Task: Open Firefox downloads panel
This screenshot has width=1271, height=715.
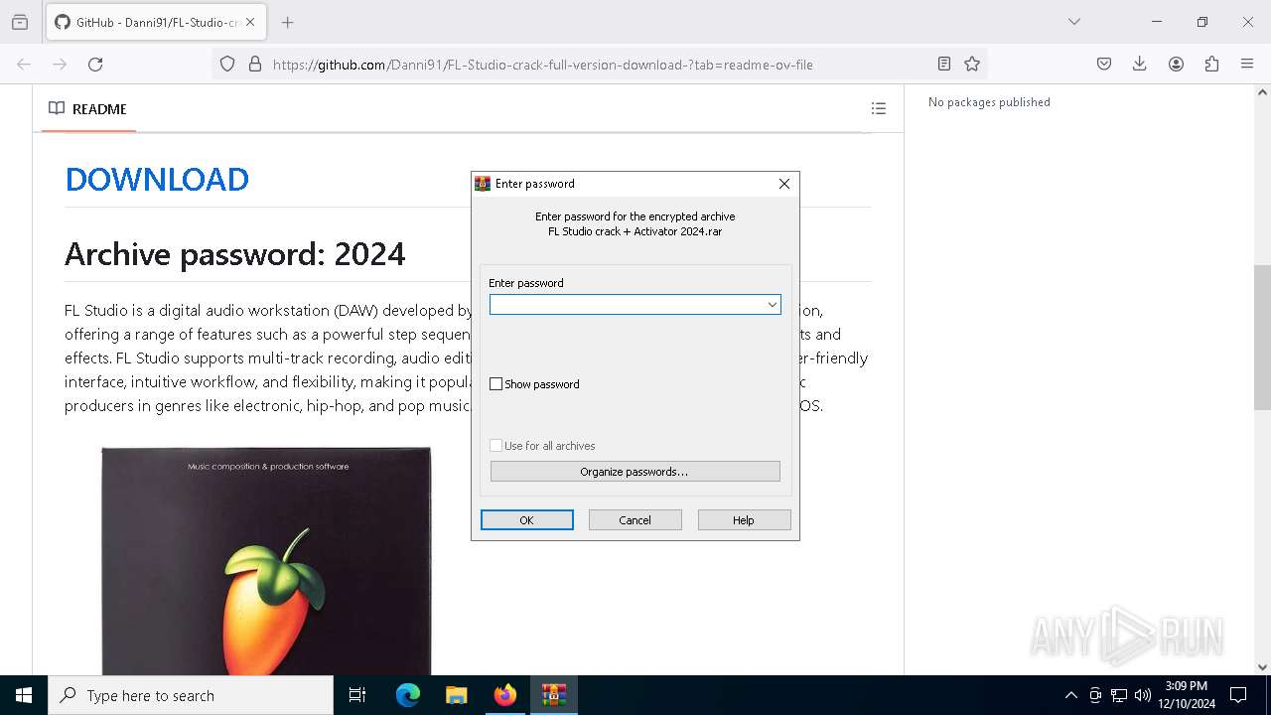Action: [x=1140, y=65]
